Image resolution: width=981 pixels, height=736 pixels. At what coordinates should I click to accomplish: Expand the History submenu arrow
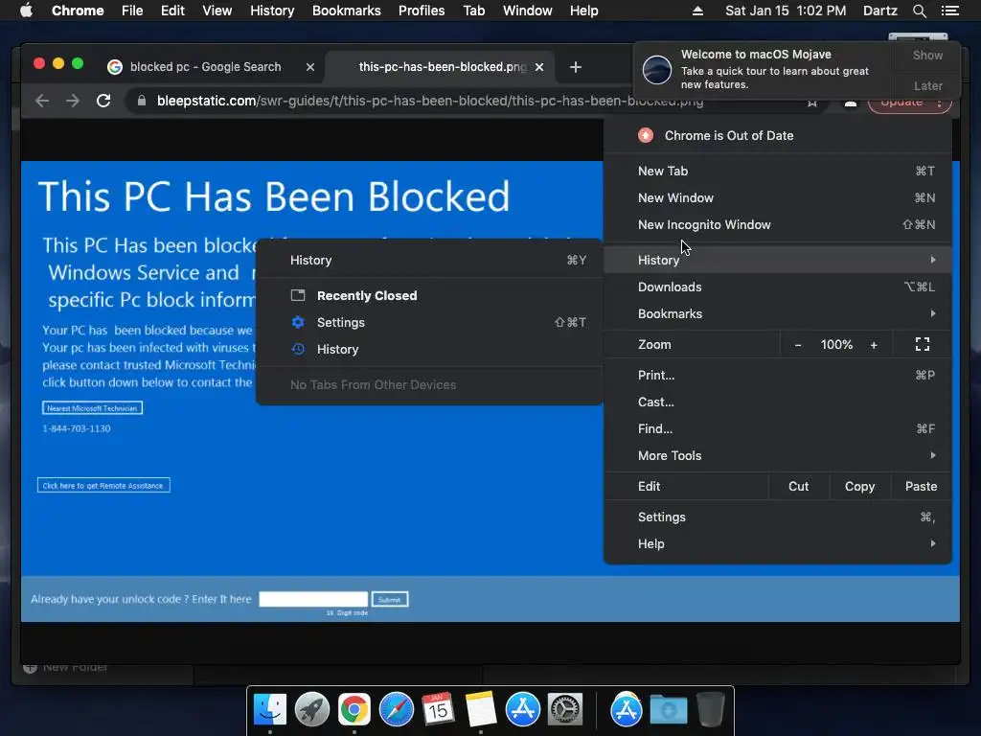[933, 260]
